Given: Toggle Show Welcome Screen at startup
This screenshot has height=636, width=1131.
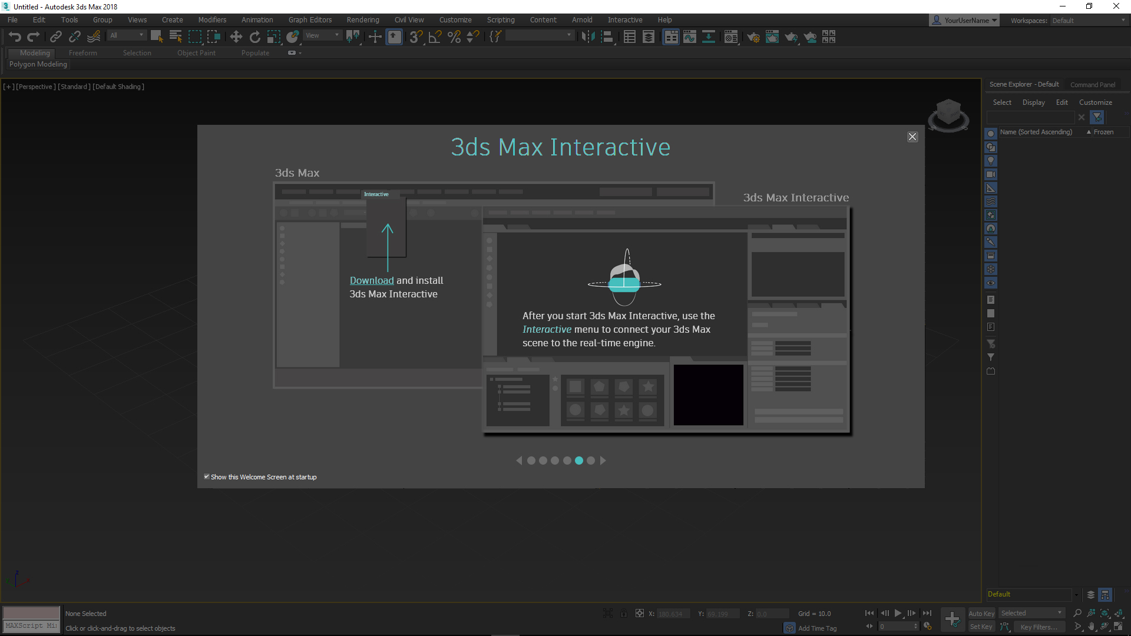Looking at the screenshot, I should tap(207, 476).
